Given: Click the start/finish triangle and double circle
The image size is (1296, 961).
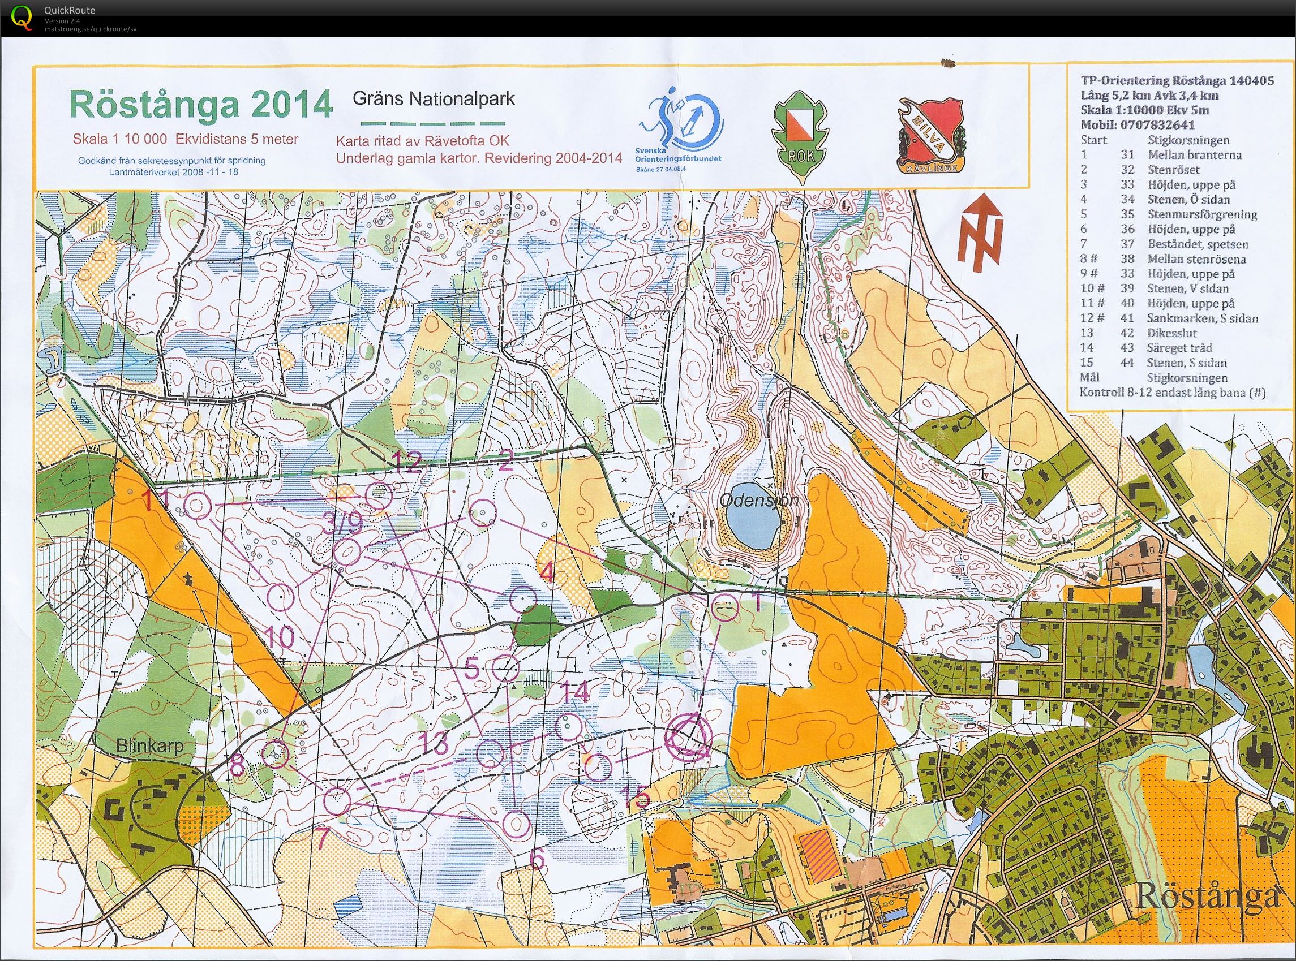Looking at the screenshot, I should pos(688,736).
